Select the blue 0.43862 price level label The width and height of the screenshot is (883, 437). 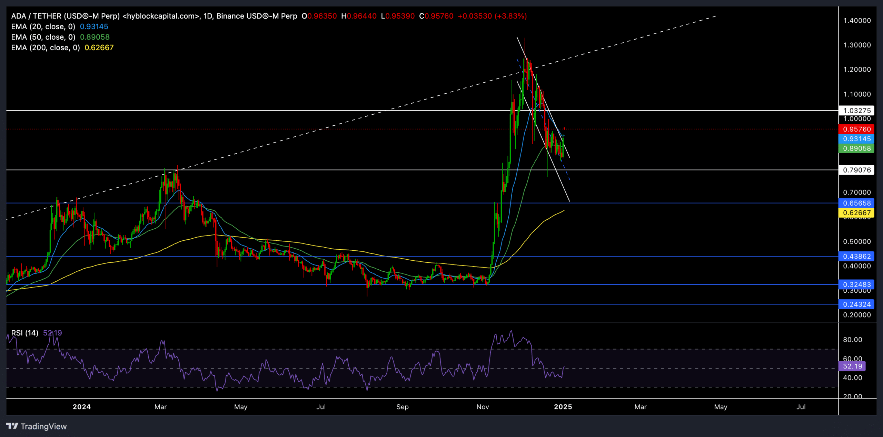point(856,256)
